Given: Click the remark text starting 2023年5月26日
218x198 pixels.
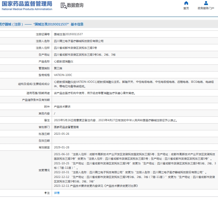Looking at the screenshot, I should 116,120.
